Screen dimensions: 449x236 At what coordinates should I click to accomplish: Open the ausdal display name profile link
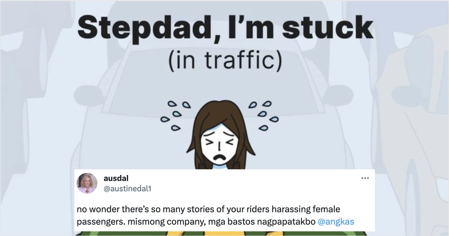click(116, 178)
